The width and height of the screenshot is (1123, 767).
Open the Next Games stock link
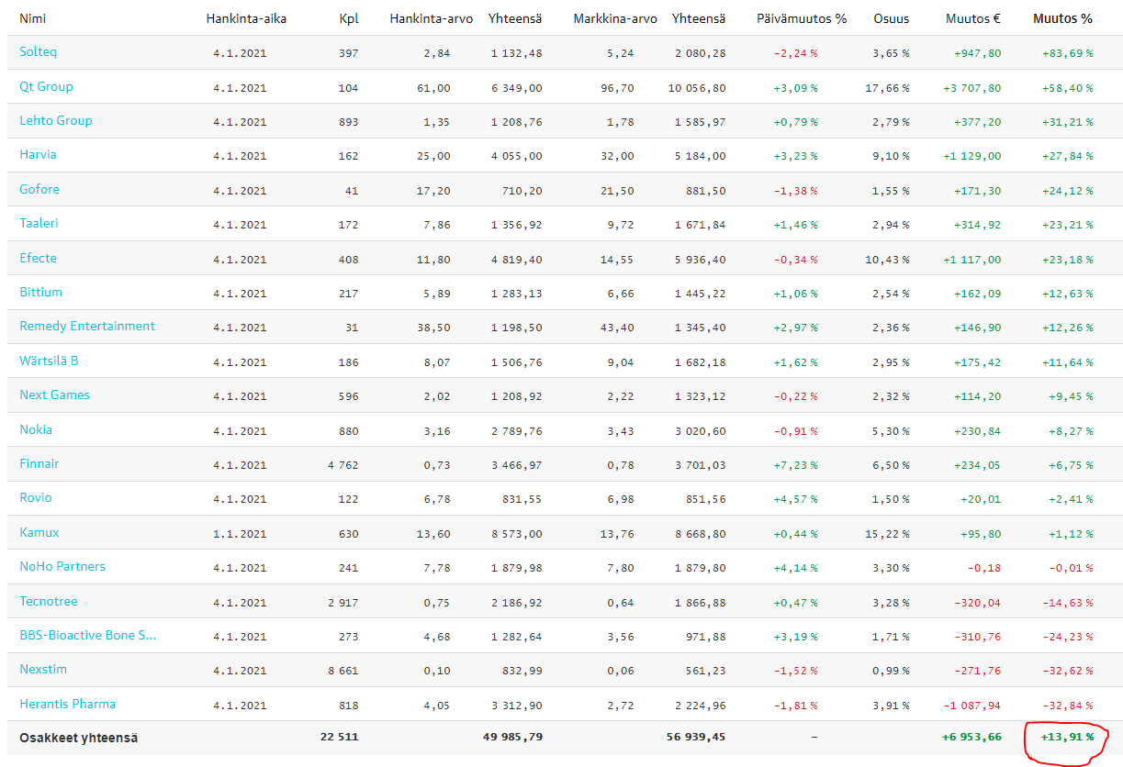(54, 395)
